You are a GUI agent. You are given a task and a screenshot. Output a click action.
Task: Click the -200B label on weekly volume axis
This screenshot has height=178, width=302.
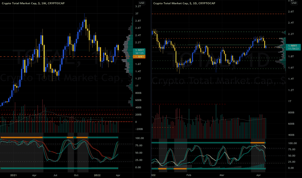(x=139, y=129)
